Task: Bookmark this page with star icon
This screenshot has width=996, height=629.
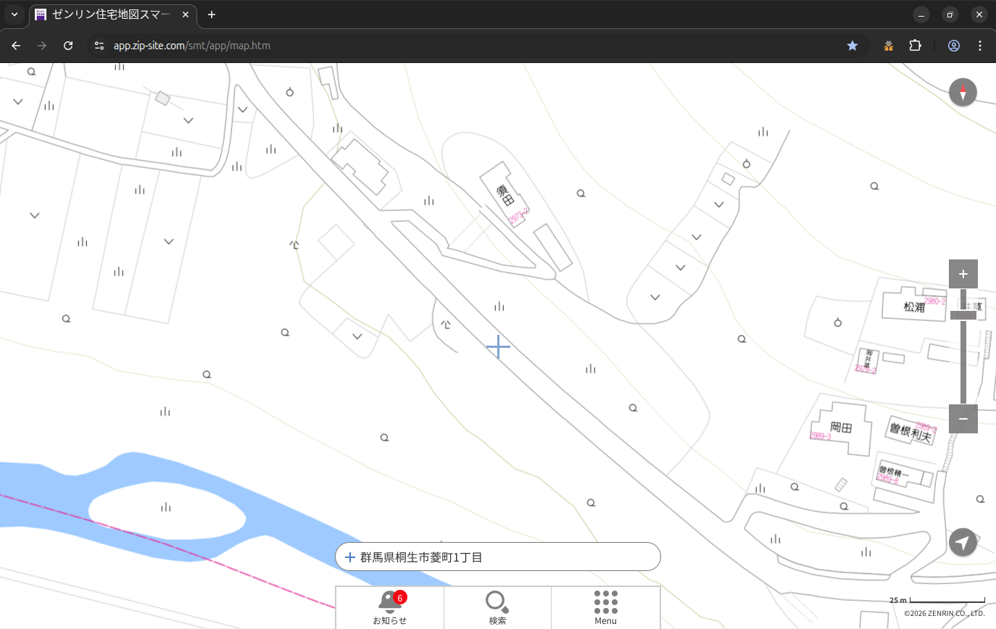Action: 852,46
